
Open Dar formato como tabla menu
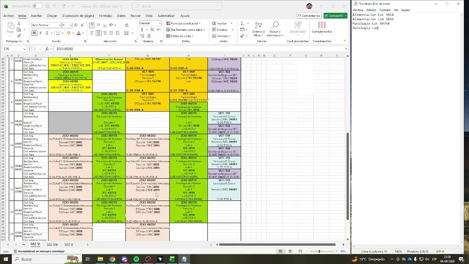pos(185,30)
